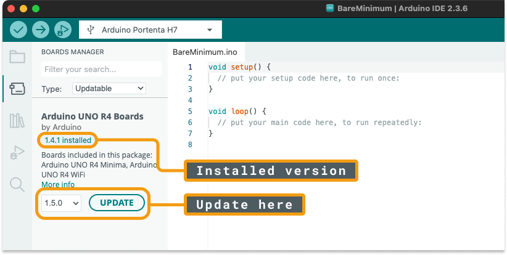The image size is (507, 255).
Task: Click the void setup() code line
Action: coord(239,67)
